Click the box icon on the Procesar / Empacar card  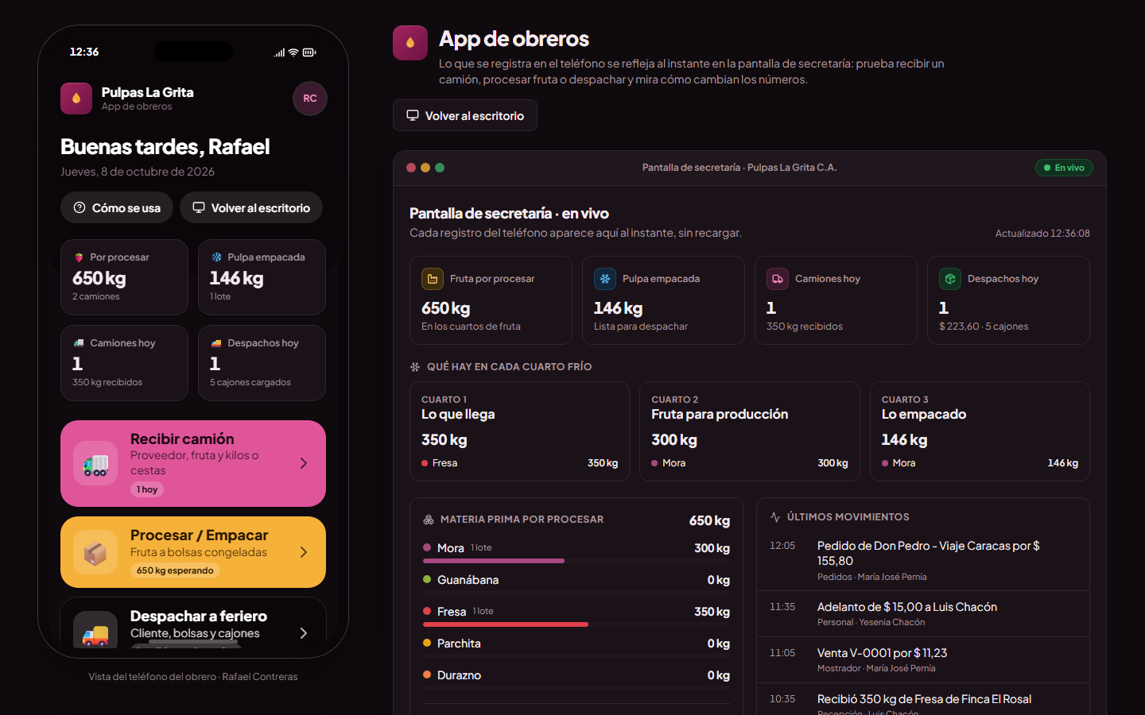[x=95, y=552]
